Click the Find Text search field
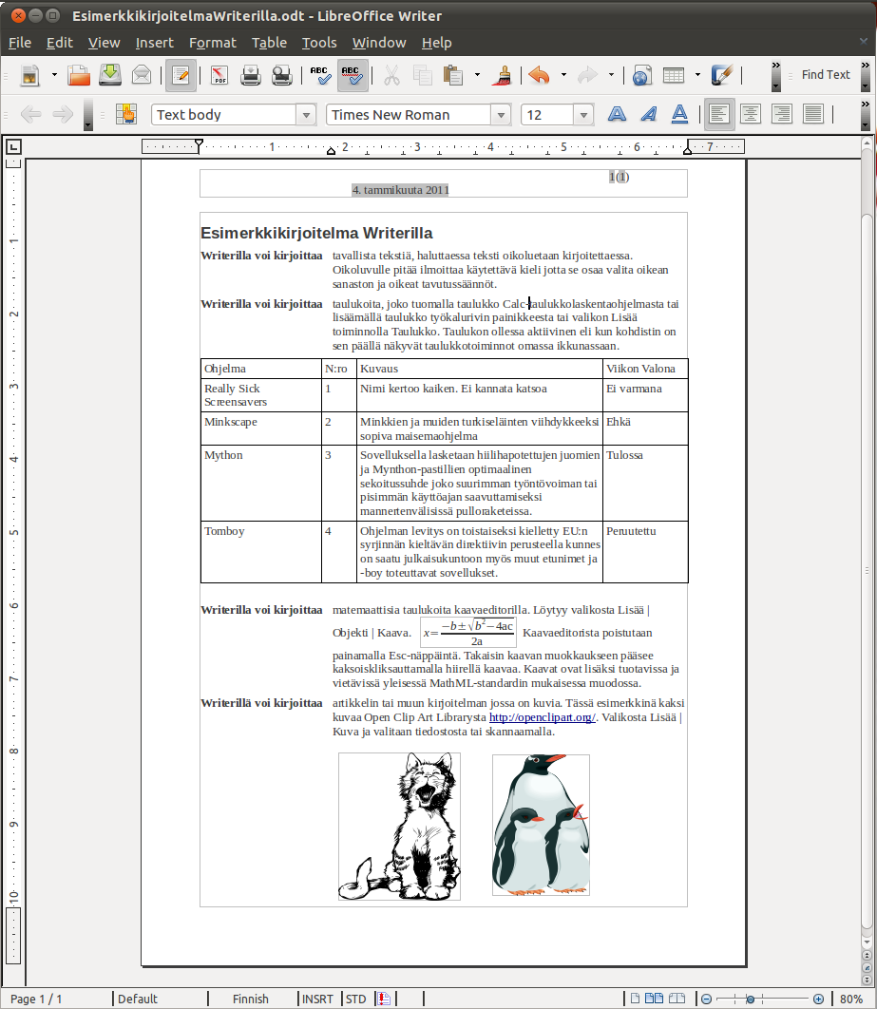The image size is (877, 1009). pyautogui.click(x=829, y=75)
